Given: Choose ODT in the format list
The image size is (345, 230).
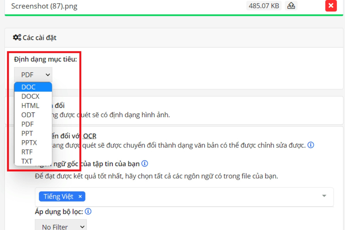Looking at the screenshot, I should pyautogui.click(x=33, y=115).
